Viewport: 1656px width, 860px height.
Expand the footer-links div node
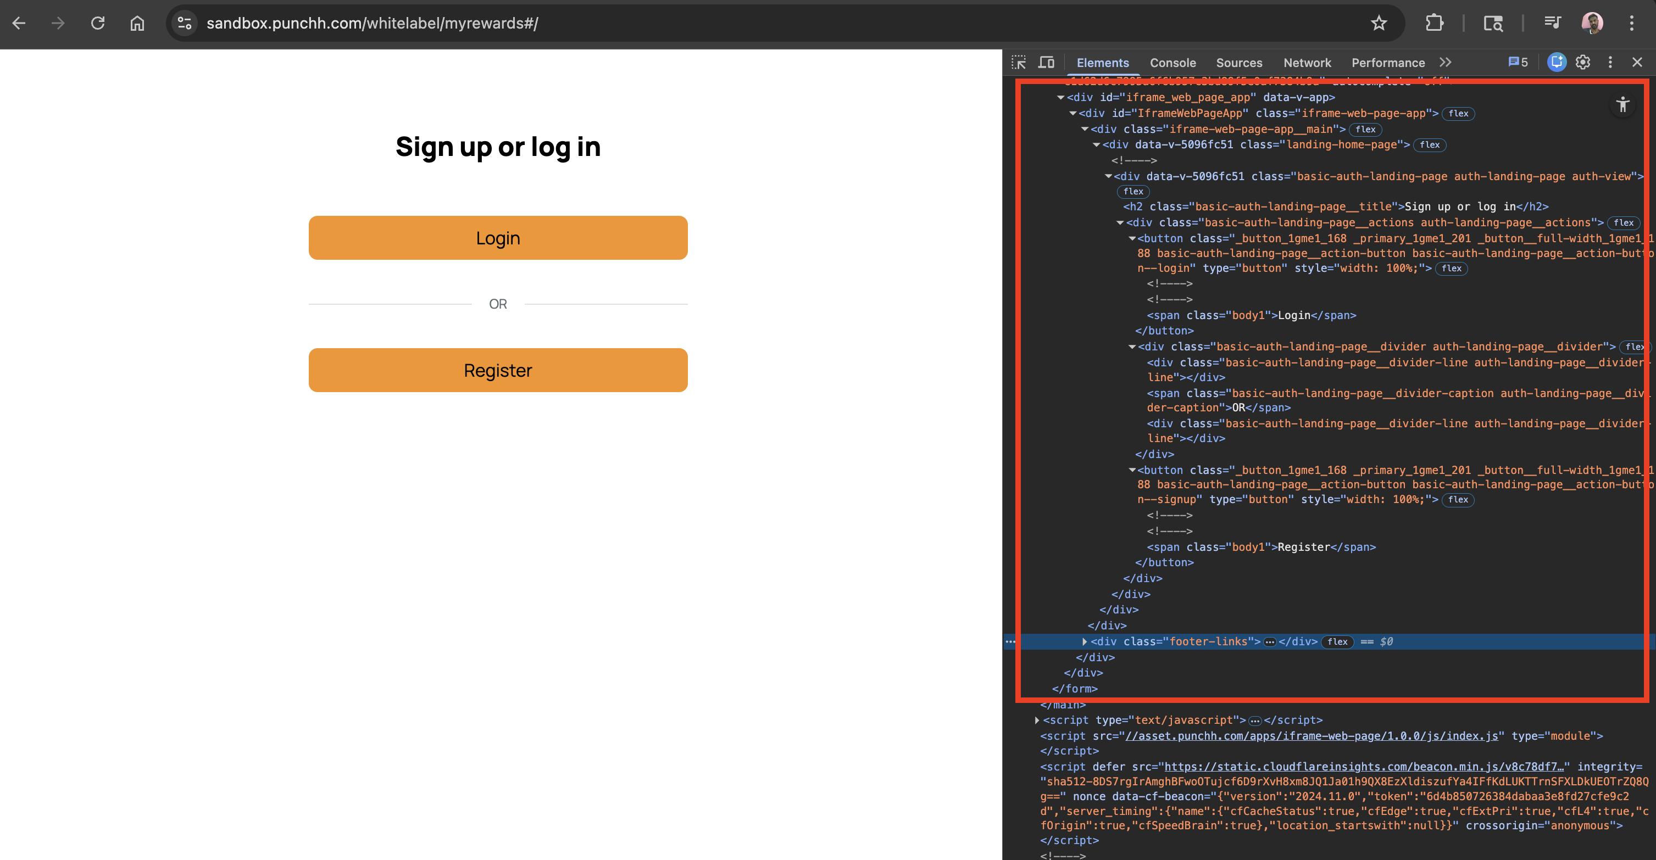1085,642
